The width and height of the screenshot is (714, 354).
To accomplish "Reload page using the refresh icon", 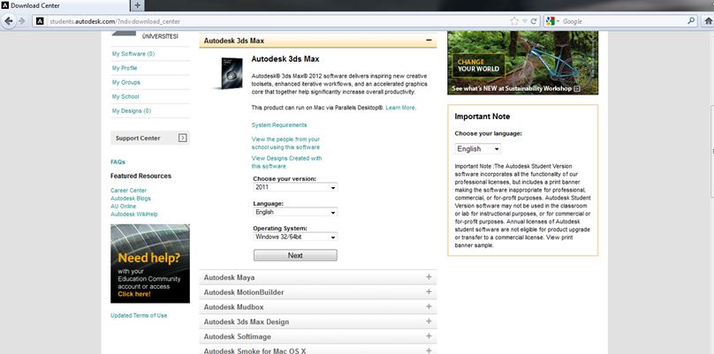I will click(533, 21).
